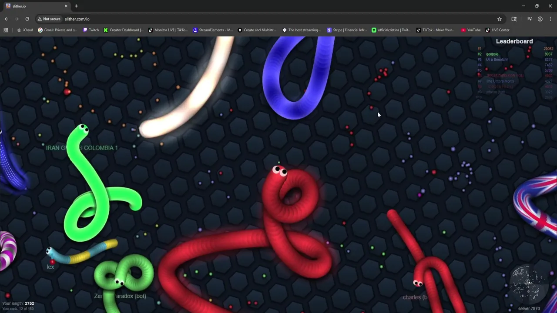
Task: Select the slither.io browser tab
Action: tap(37, 6)
